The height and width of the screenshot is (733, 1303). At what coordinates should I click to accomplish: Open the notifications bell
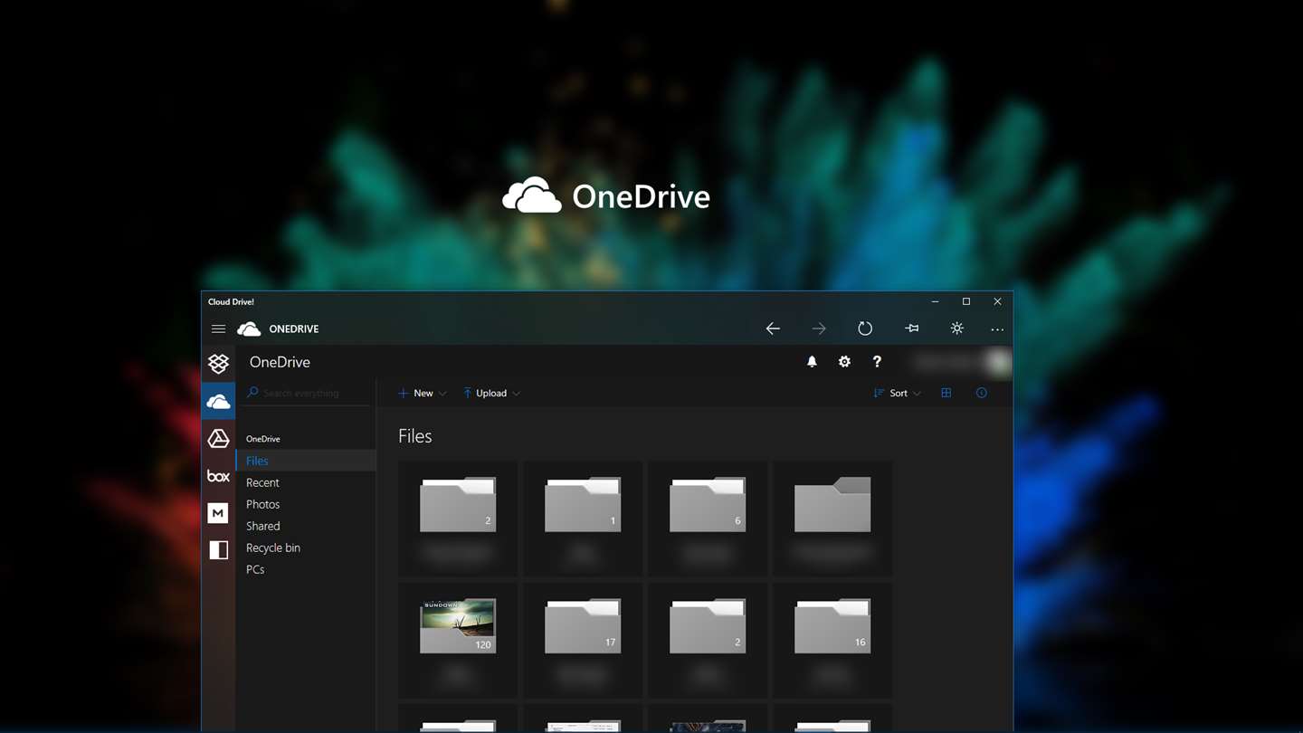point(812,362)
